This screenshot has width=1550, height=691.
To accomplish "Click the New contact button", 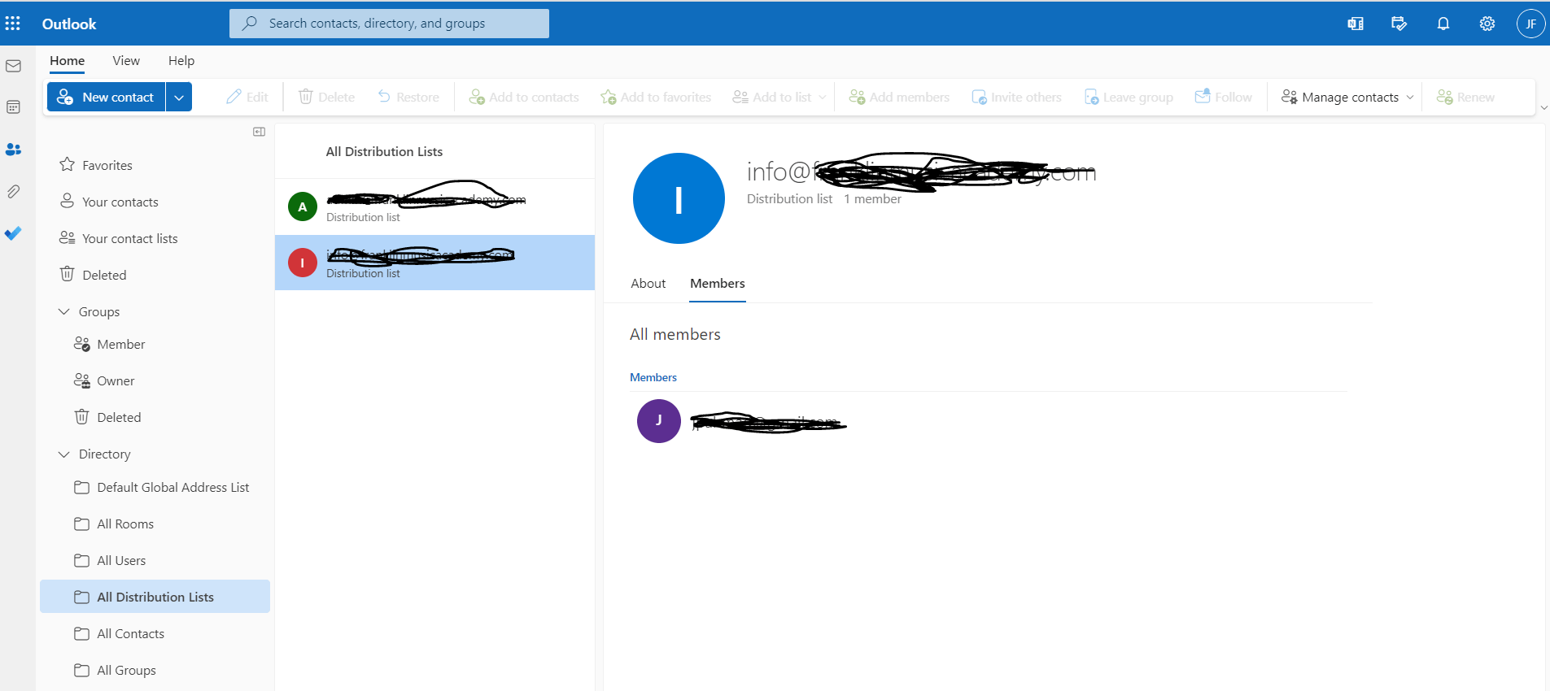I will click(x=107, y=97).
